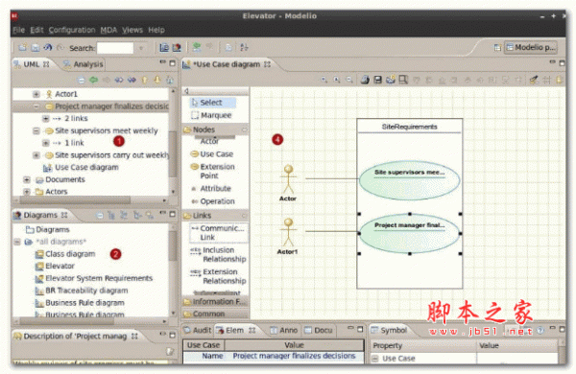The image size is (576, 374).
Task: Switch to the Anno tab
Action: click(x=284, y=330)
